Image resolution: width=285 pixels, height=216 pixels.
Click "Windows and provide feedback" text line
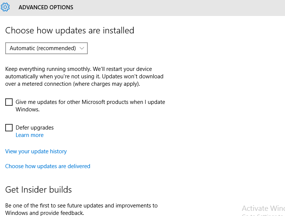point(45,213)
